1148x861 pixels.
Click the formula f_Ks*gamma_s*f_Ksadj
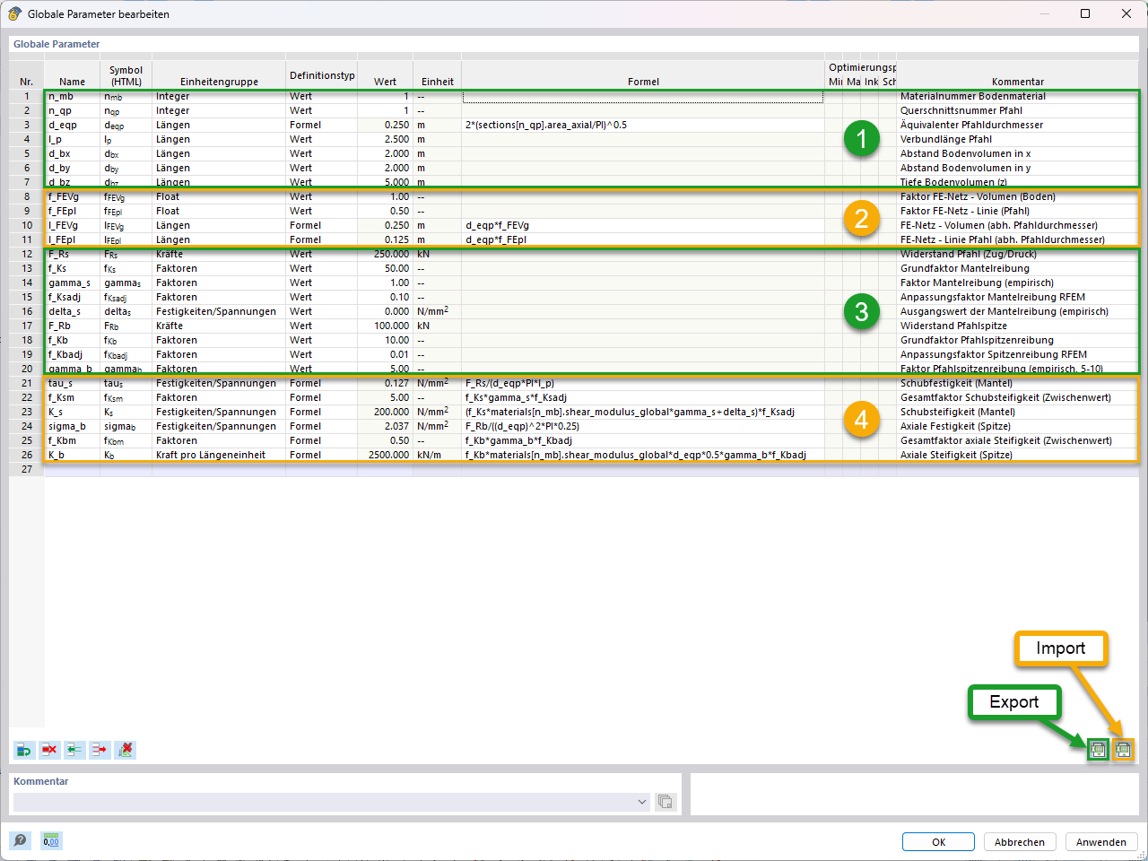pos(516,397)
